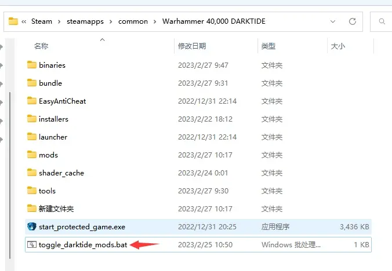Screen dimensions: 392x271
Task: Expand the address bar history dropdown
Action: point(333,21)
